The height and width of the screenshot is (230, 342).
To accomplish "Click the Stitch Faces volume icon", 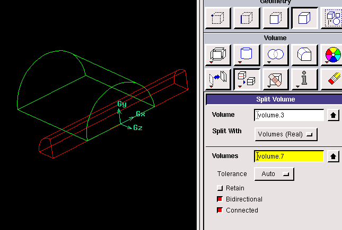I will tap(217, 54).
